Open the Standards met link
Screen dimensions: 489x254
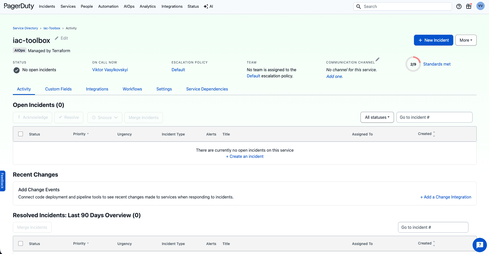[437, 64]
